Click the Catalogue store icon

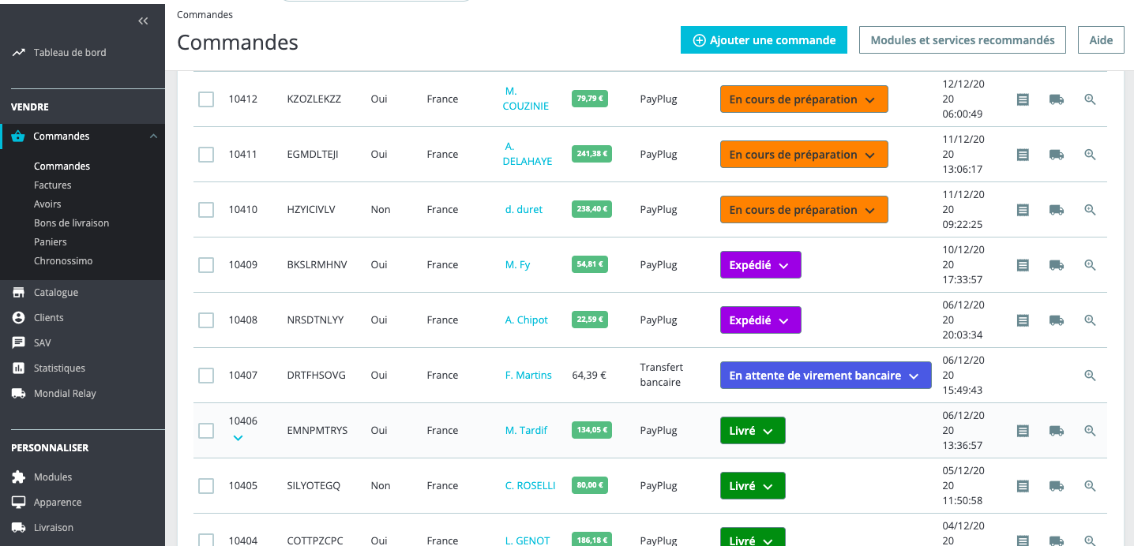point(18,292)
